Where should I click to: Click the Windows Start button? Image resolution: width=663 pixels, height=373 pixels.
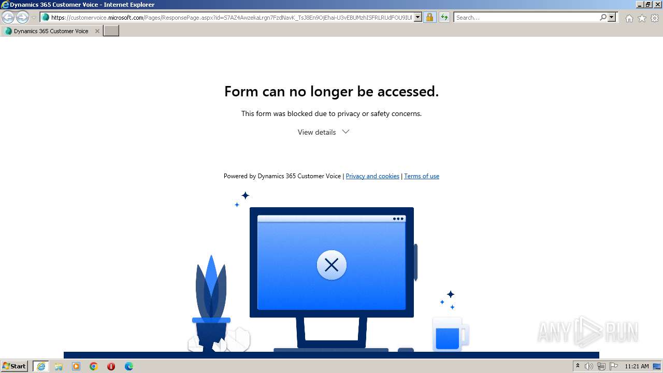coord(15,366)
